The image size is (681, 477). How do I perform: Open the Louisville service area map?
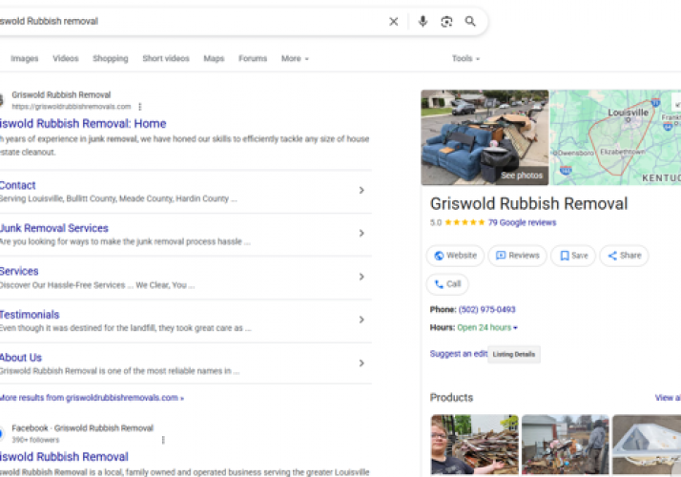point(615,137)
